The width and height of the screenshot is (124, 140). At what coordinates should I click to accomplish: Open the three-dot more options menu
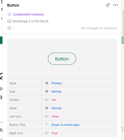[x=116, y=5]
